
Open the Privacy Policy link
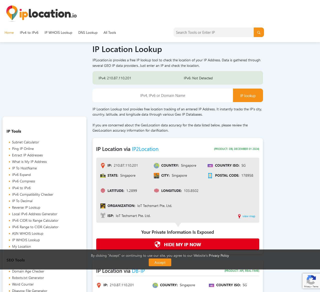coord(219,255)
